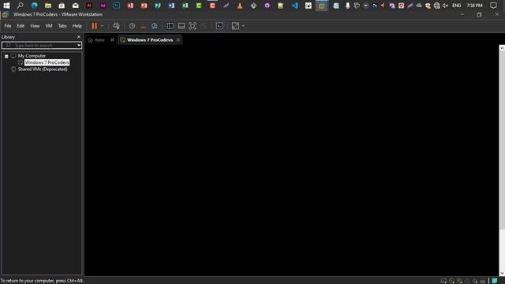505x284 pixels.
Task: Open the View menu
Action: point(35,26)
